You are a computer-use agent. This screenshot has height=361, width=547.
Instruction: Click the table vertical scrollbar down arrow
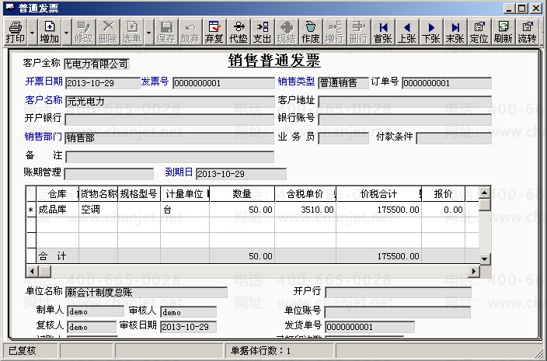485,259
